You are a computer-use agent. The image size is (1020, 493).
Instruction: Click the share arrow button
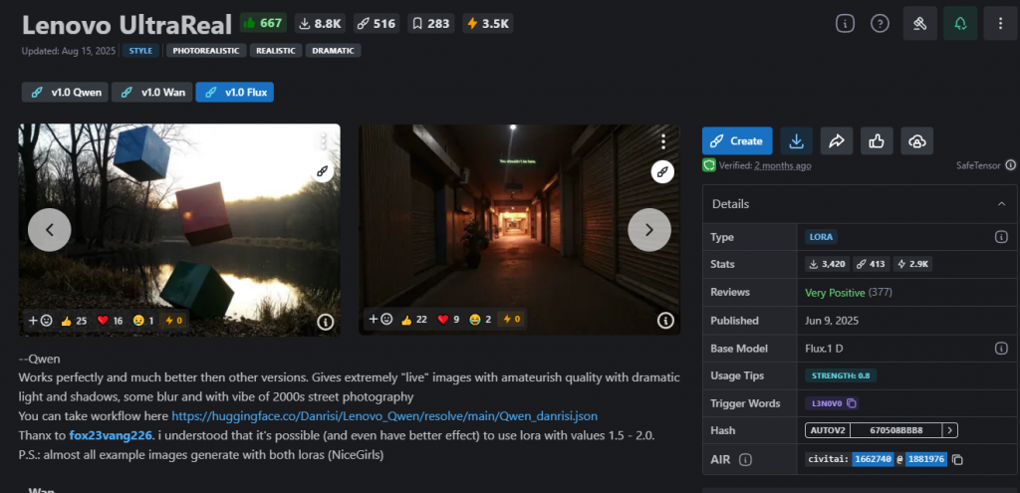click(x=837, y=141)
